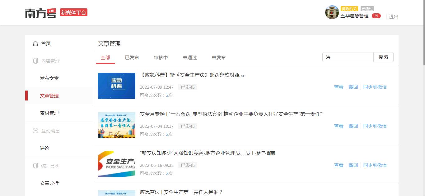Click 查看 for the 新安法知多少 article

(339, 165)
